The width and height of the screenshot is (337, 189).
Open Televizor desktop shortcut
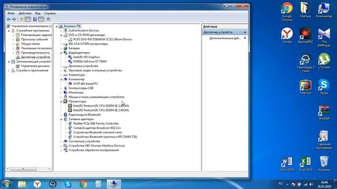tap(305, 87)
